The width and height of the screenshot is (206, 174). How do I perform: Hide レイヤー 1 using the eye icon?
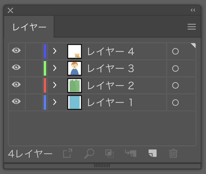[x=16, y=101]
